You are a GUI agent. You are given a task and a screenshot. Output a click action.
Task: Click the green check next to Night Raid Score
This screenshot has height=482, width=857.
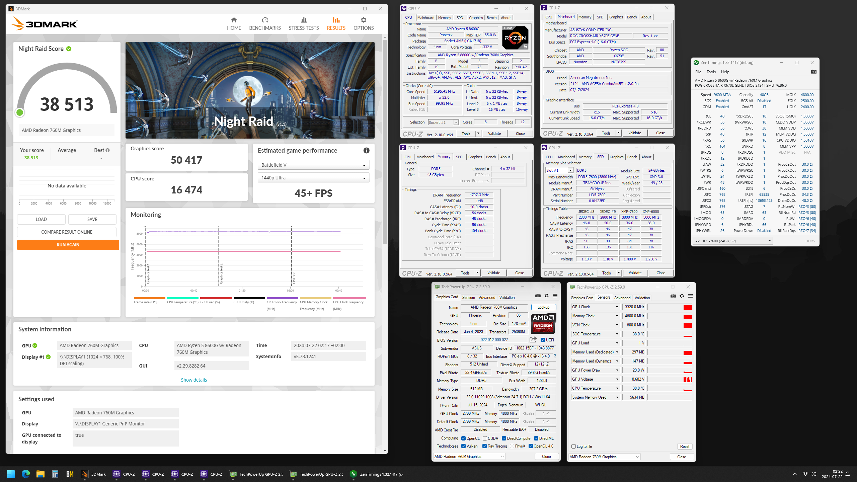69,49
